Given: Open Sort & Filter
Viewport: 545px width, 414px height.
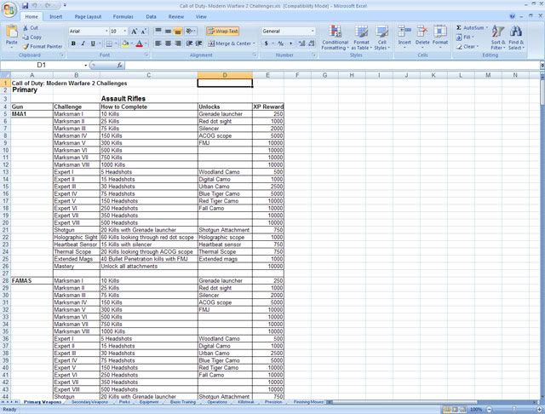Looking at the screenshot, I should click(497, 37).
